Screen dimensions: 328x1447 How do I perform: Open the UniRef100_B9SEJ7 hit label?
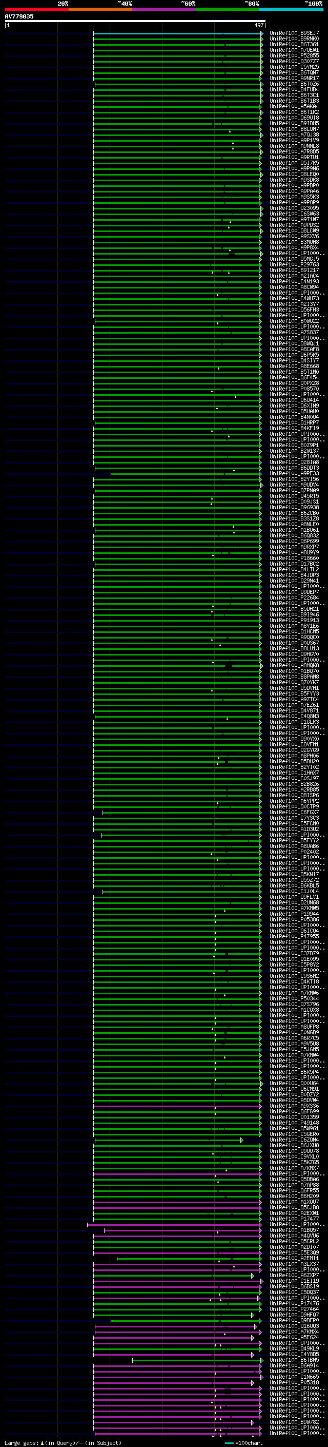(294, 33)
